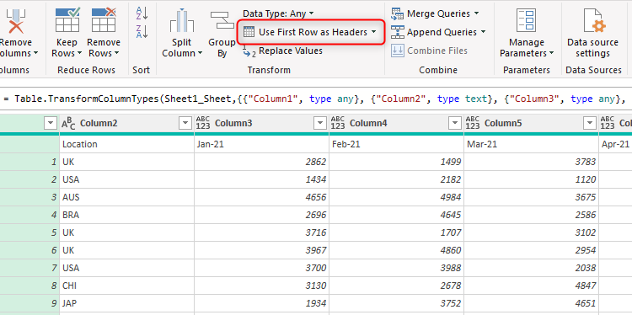Click the value 3675

tap(586, 197)
